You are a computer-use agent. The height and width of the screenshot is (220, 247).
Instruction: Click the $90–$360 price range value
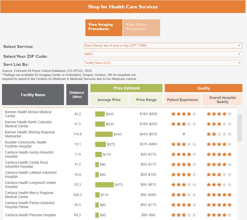(x=148, y=195)
